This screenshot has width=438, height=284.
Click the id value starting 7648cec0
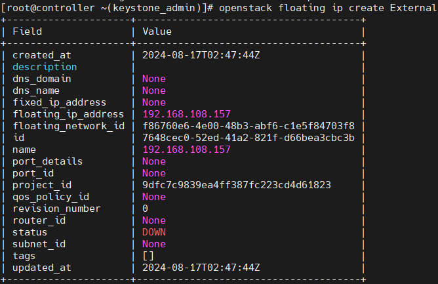(249, 138)
